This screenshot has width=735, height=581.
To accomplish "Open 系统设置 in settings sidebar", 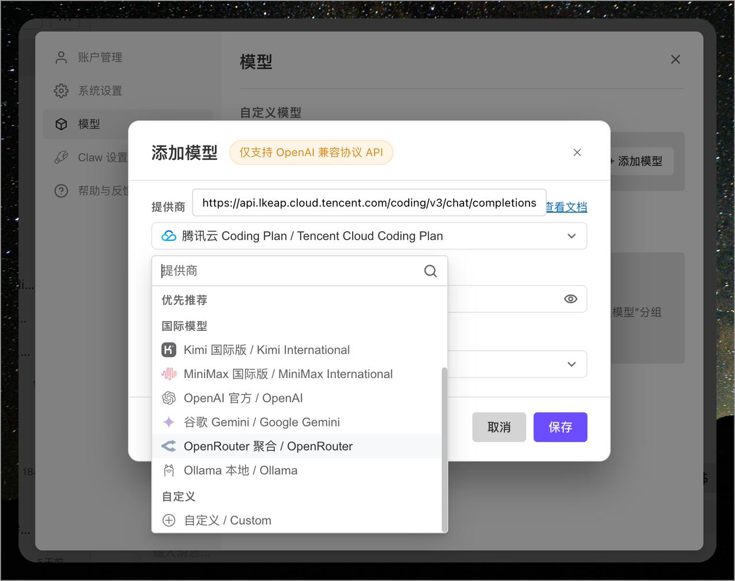I will [127, 91].
